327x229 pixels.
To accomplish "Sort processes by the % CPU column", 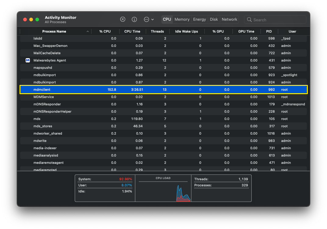I will pyautogui.click(x=105, y=31).
